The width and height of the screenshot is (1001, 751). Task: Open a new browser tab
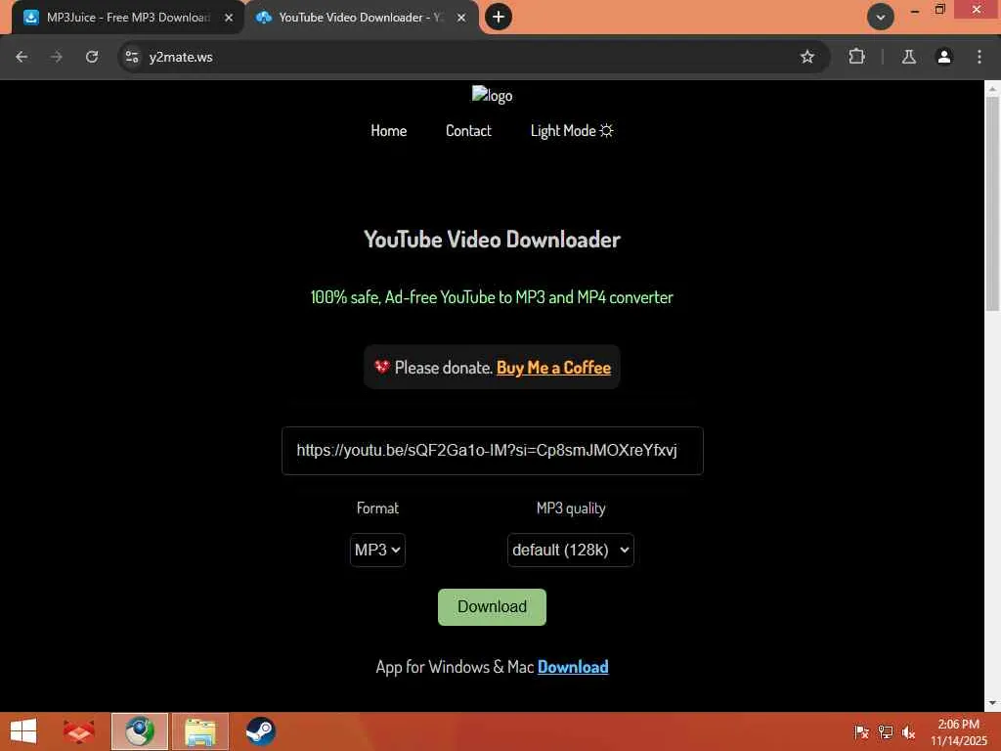point(499,17)
